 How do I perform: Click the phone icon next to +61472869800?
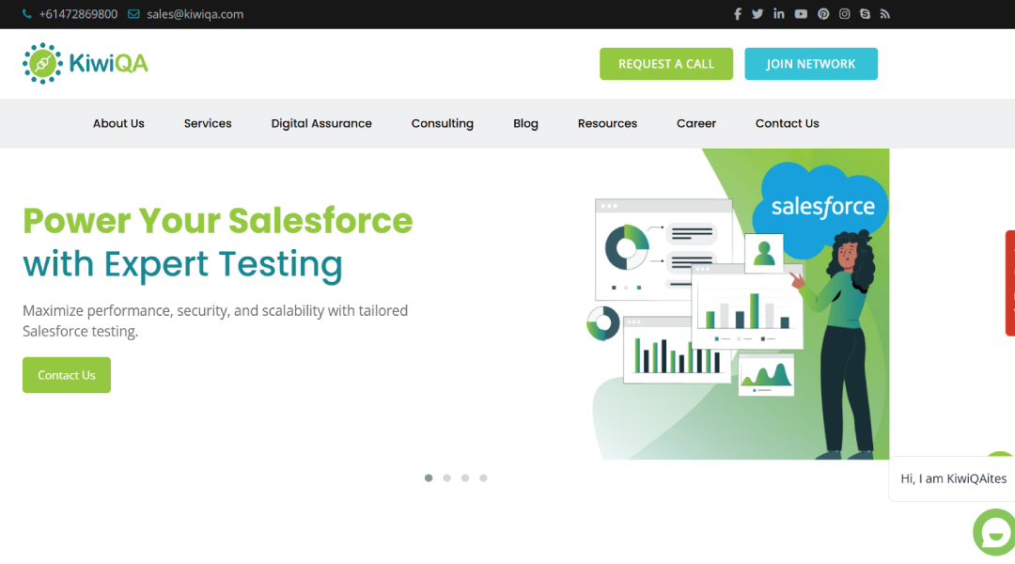pyautogui.click(x=27, y=13)
